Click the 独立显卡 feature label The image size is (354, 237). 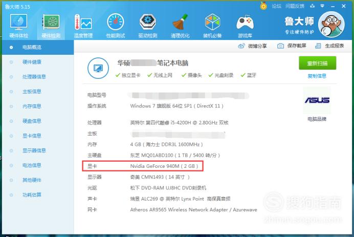(131, 75)
